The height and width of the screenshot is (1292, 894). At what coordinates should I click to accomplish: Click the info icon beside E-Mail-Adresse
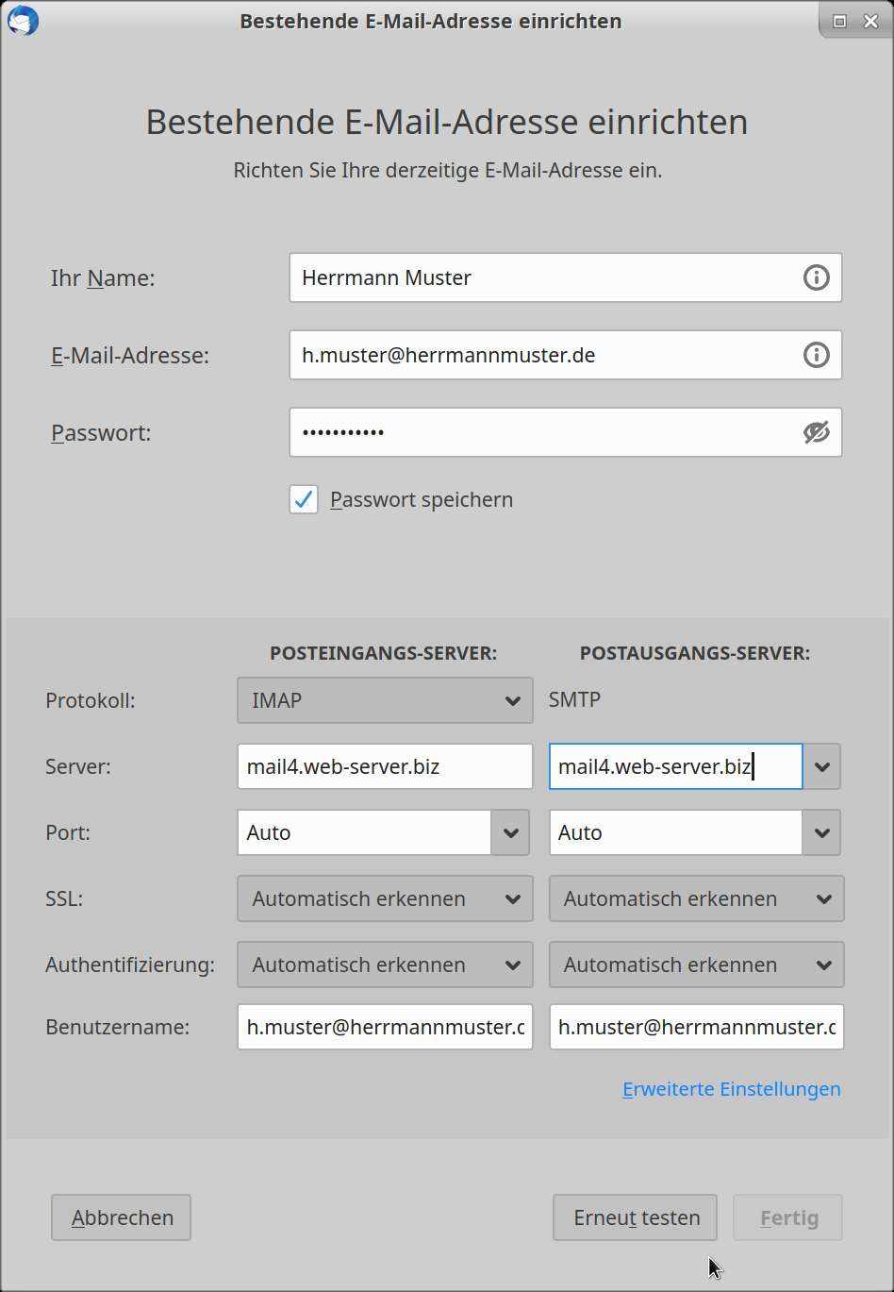(x=816, y=355)
